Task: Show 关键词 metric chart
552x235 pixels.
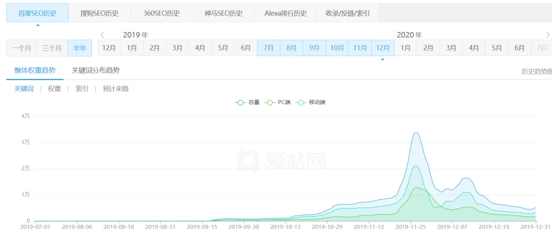Action: [x=24, y=89]
